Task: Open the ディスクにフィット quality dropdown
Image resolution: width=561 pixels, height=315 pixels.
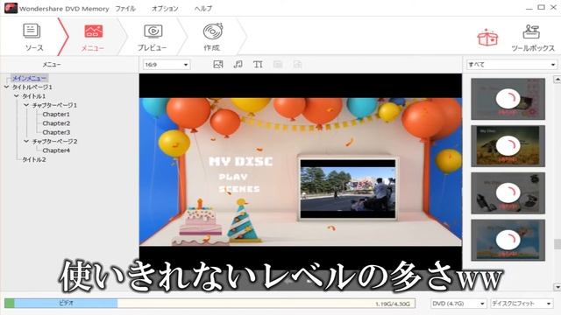Action: tap(522, 304)
